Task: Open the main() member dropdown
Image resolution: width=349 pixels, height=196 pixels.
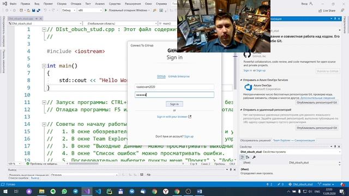Action: (167, 23)
